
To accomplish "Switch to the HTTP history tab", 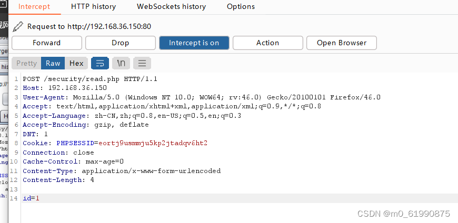I will [93, 7].
